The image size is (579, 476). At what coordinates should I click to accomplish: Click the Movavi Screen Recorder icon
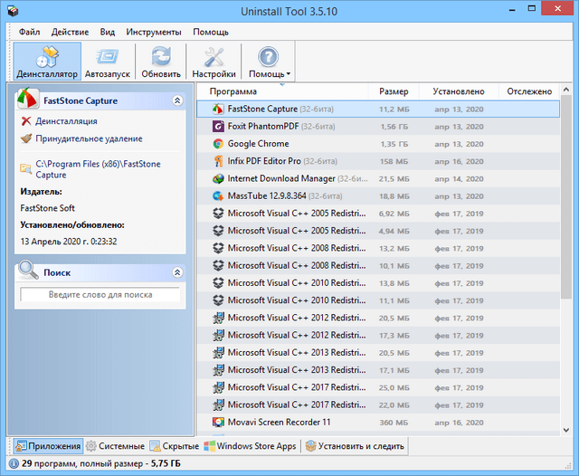click(218, 423)
